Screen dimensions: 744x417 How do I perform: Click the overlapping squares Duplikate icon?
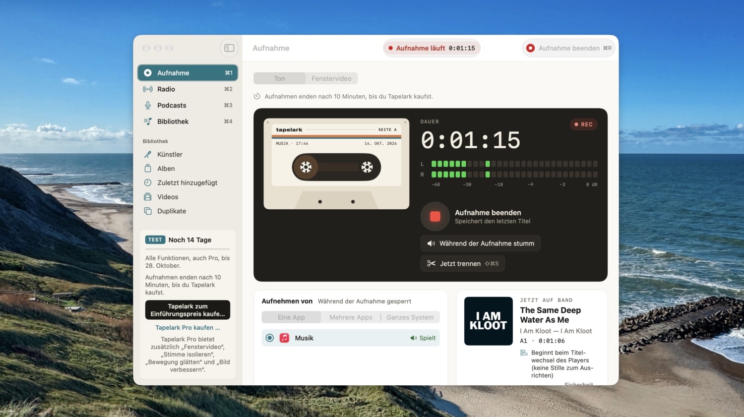point(148,211)
